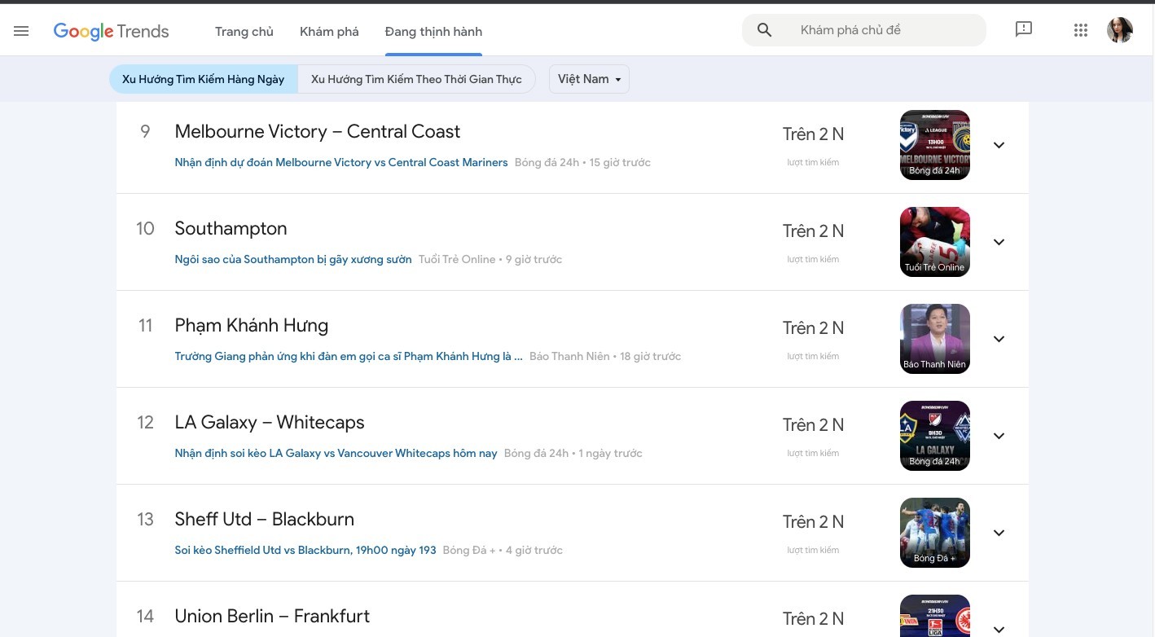This screenshot has height=637, width=1155.
Task: Open Melbourne Victory vs Central Coast Mariners article
Action: (341, 162)
